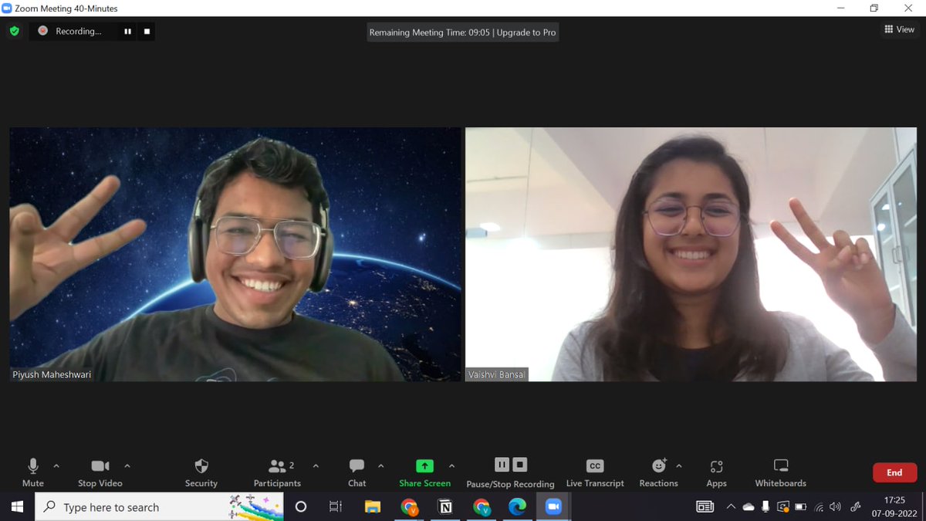The width and height of the screenshot is (926, 521).
Task: Click the battery tray icon
Action: point(800,507)
